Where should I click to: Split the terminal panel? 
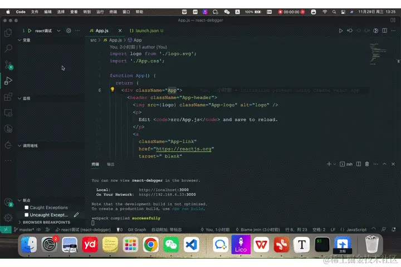coord(359,164)
